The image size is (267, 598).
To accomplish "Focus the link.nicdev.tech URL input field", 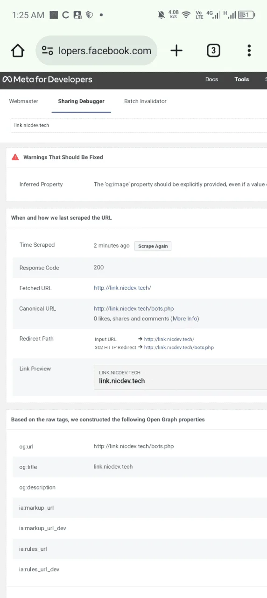I will point(139,125).
